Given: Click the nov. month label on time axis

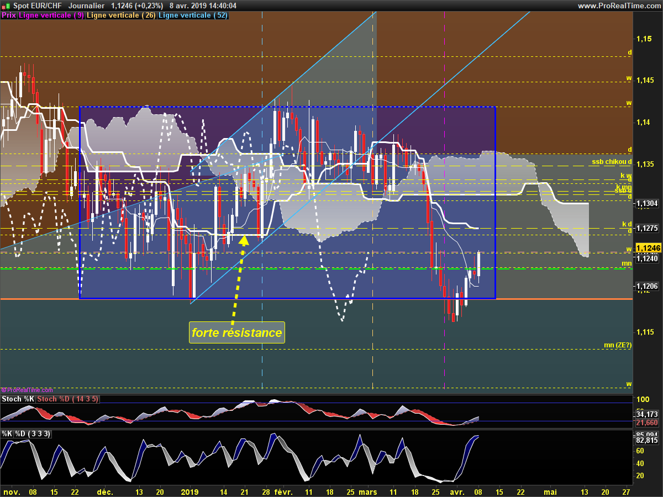Looking at the screenshot, I should (x=11, y=491).
